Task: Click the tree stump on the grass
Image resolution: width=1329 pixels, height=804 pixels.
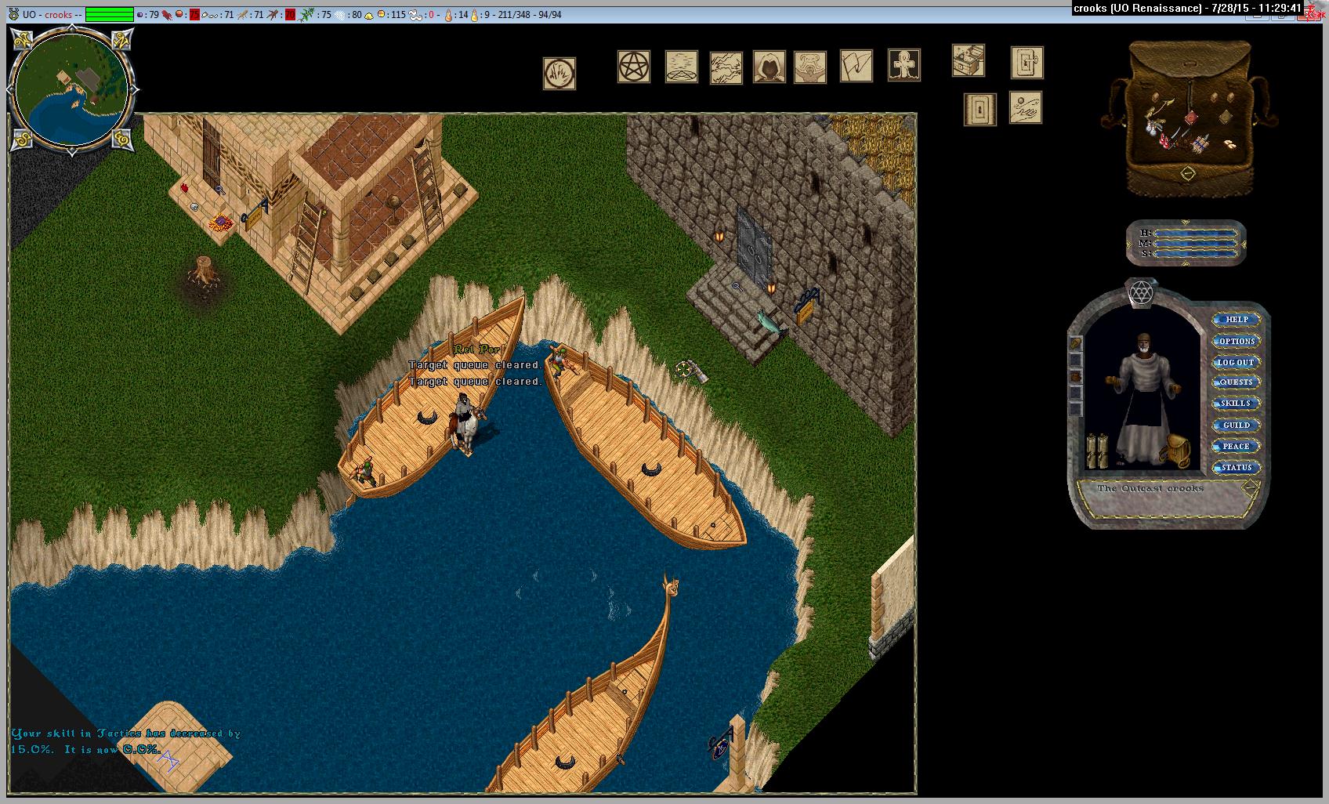Action: coord(205,271)
